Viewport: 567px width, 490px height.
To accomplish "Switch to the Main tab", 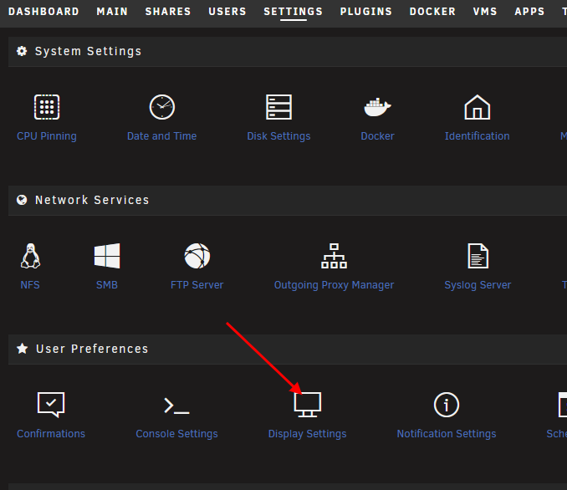I will (112, 12).
